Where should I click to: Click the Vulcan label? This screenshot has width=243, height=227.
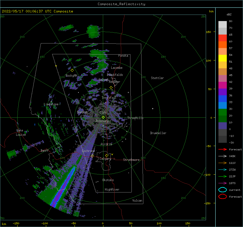pos(137,201)
